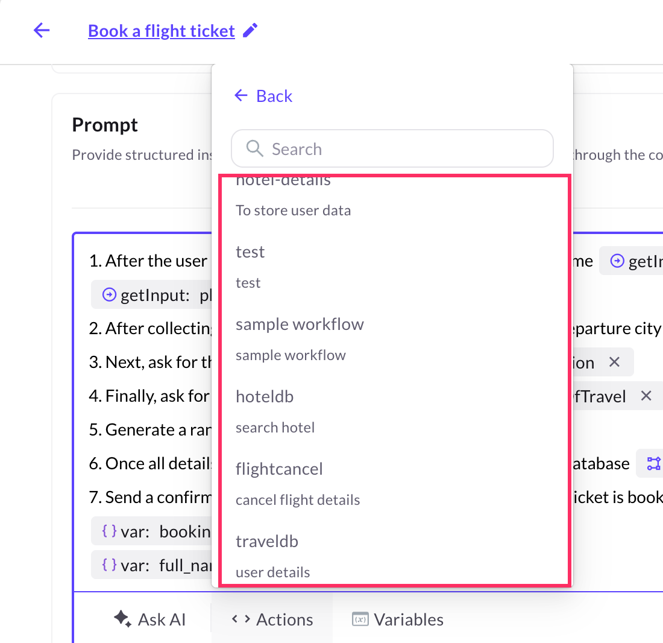This screenshot has height=643, width=663.
Task: Go Back in the actions popup
Action: [263, 96]
